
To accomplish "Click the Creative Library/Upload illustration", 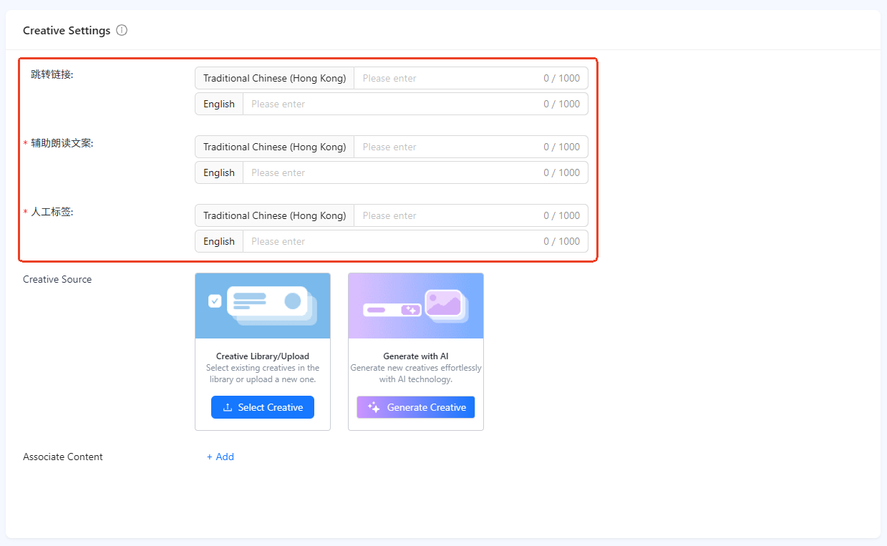I will (x=263, y=306).
